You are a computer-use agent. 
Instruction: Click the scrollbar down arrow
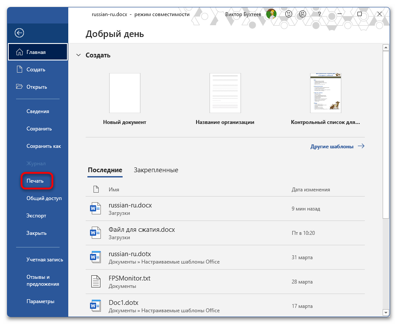click(x=386, y=313)
